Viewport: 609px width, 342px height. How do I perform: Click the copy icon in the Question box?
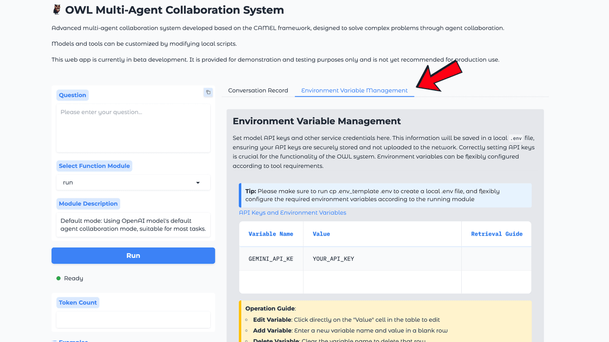click(208, 92)
